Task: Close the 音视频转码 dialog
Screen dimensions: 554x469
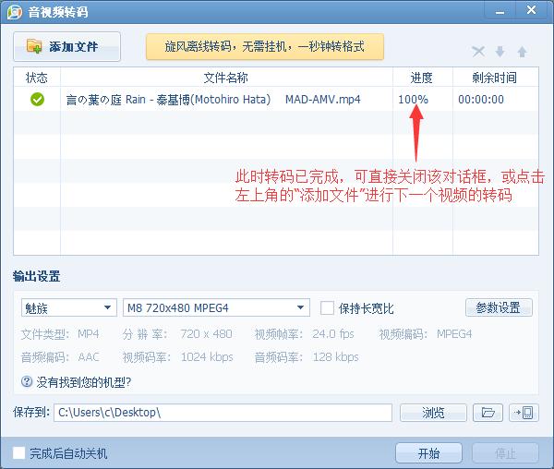Action: (x=531, y=10)
